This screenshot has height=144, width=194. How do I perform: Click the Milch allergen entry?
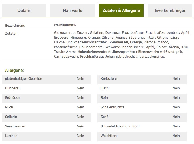9,107
